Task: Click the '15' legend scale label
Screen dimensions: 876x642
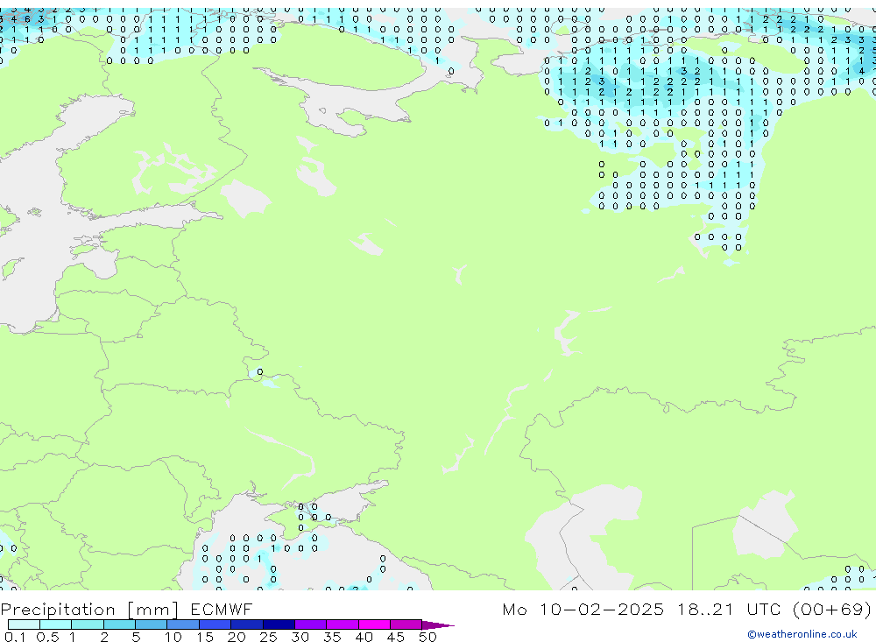Action: point(205,637)
